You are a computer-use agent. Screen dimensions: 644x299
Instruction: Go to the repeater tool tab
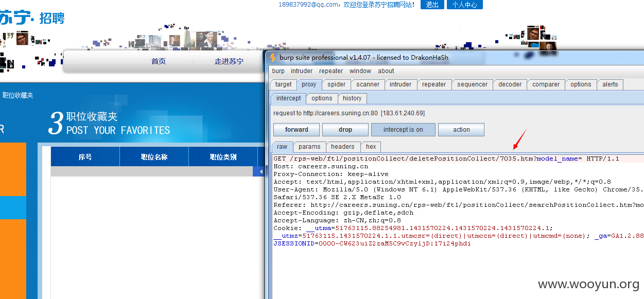[434, 84]
